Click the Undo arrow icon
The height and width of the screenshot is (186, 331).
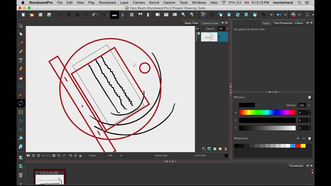(x=94, y=15)
